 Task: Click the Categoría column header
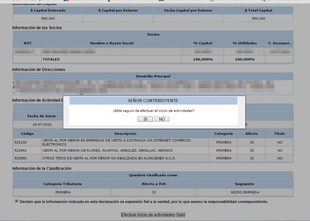(x=223, y=134)
